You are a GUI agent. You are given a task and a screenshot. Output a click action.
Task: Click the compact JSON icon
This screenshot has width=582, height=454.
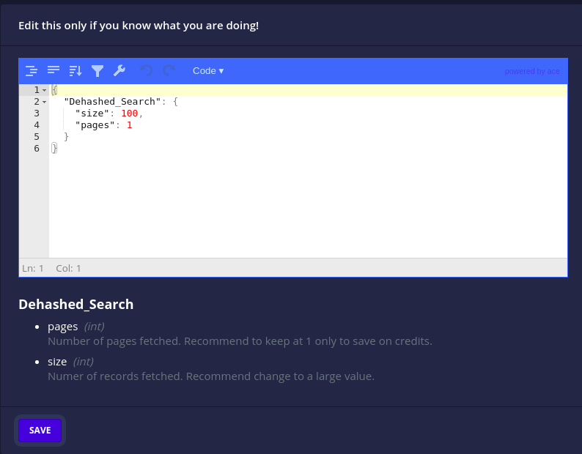54,70
